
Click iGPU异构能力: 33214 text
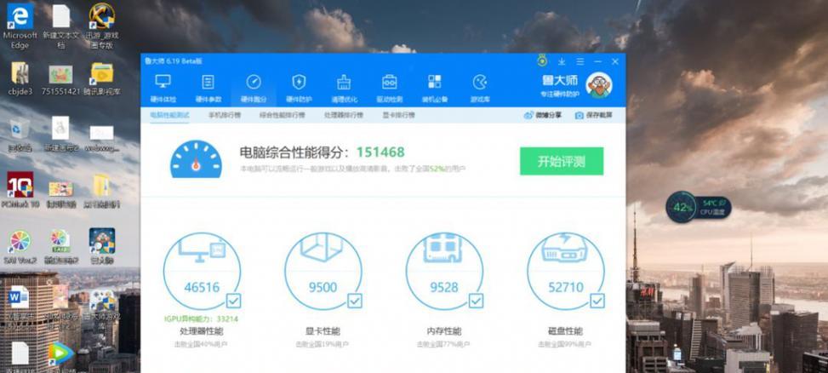point(201,319)
